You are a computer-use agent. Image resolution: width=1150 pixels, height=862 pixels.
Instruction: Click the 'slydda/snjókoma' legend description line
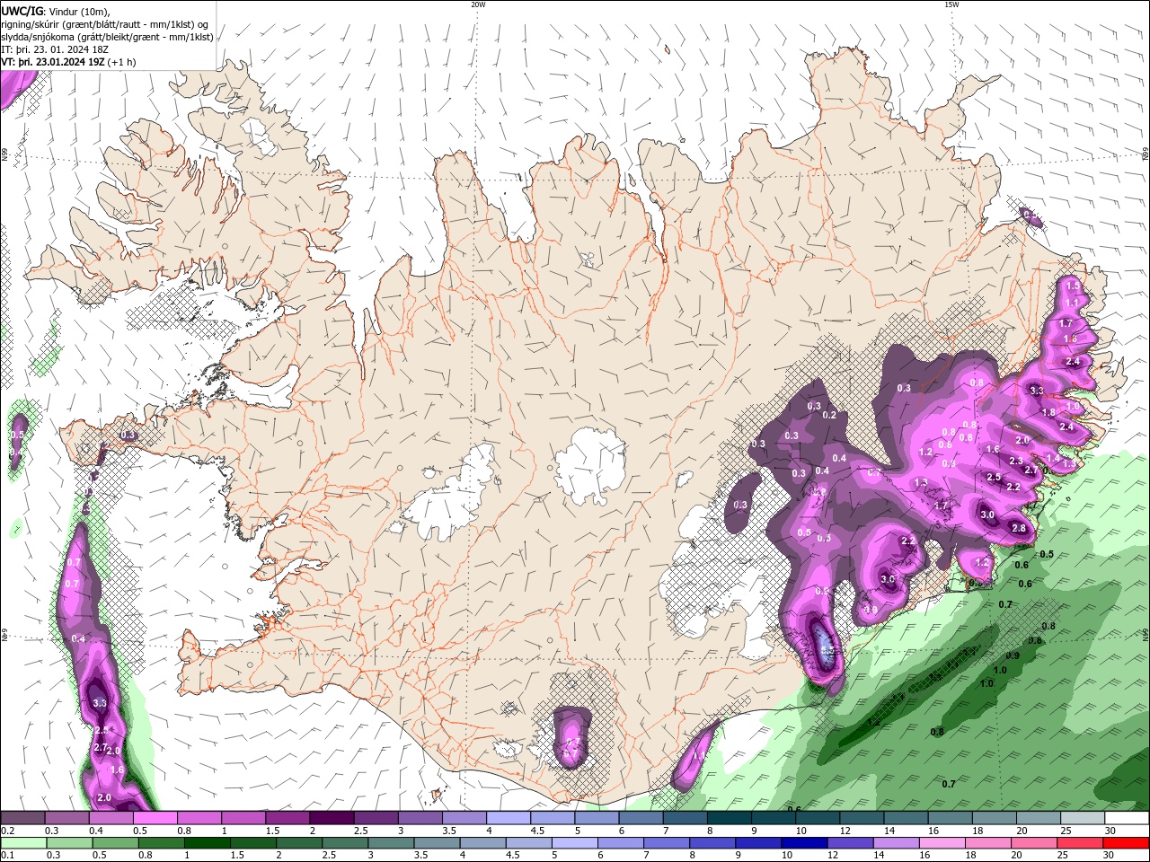(x=107, y=37)
